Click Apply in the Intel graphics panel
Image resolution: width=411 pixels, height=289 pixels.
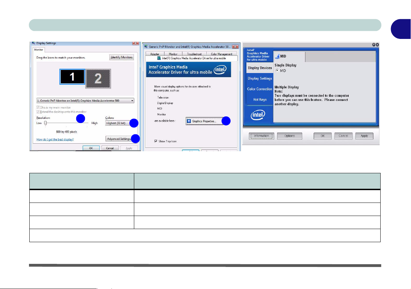coord(364,136)
